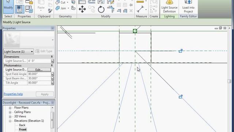
Task: Select the Modify tool
Action: coord(8,6)
